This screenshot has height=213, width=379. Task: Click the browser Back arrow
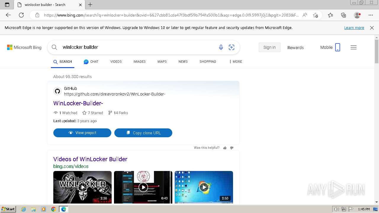pyautogui.click(x=8, y=15)
